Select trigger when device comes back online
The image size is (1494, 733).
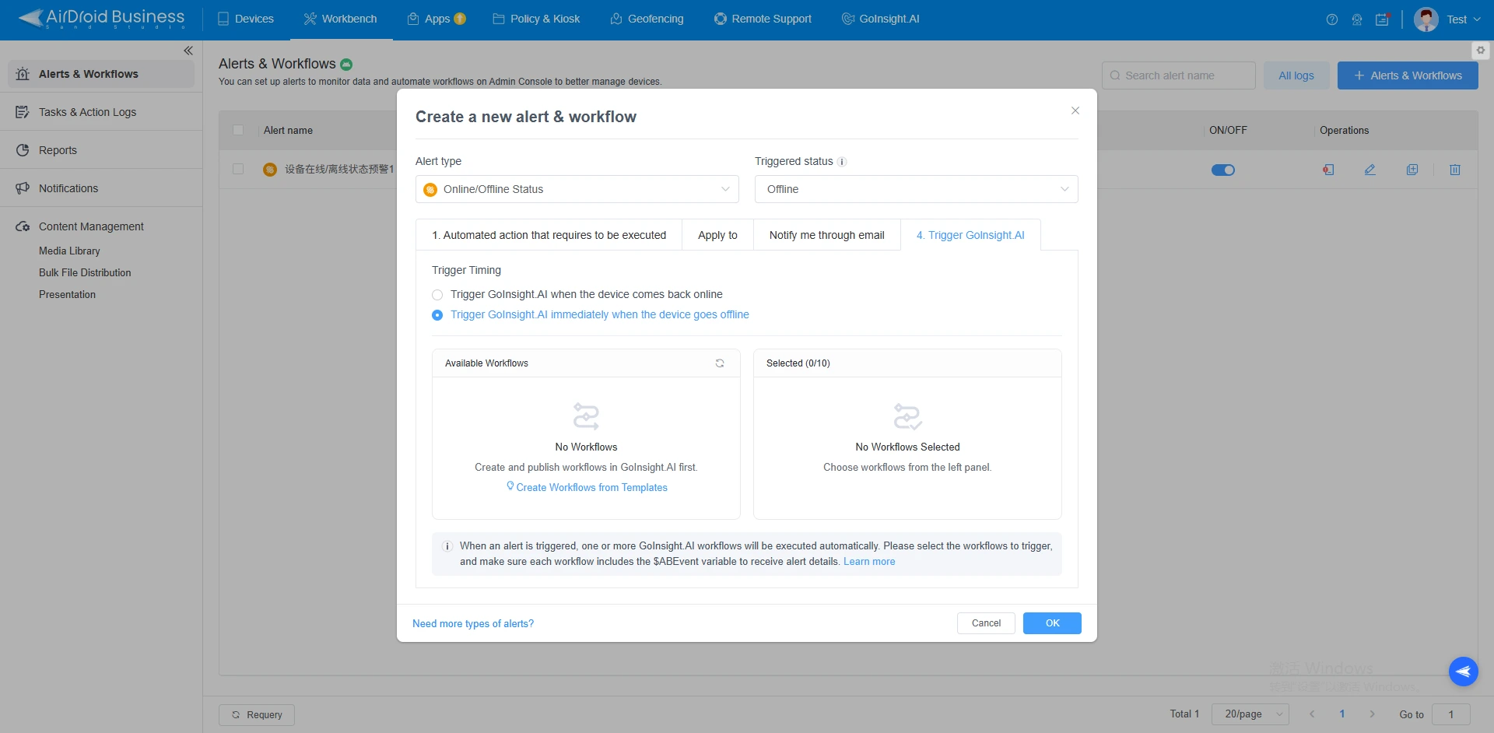[x=577, y=294]
